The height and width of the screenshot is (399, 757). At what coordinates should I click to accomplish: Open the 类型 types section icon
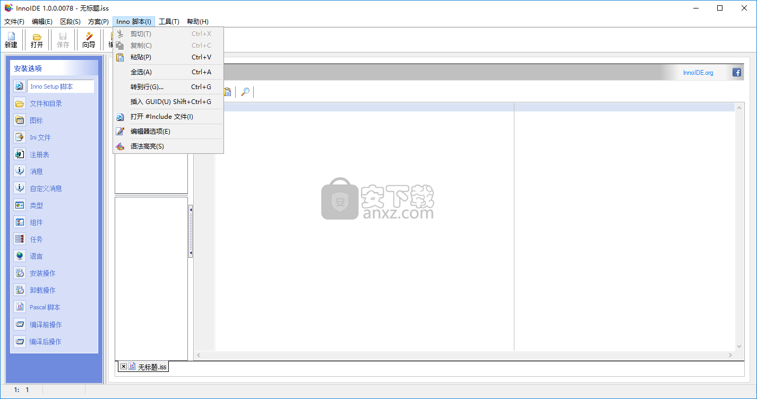click(x=20, y=205)
